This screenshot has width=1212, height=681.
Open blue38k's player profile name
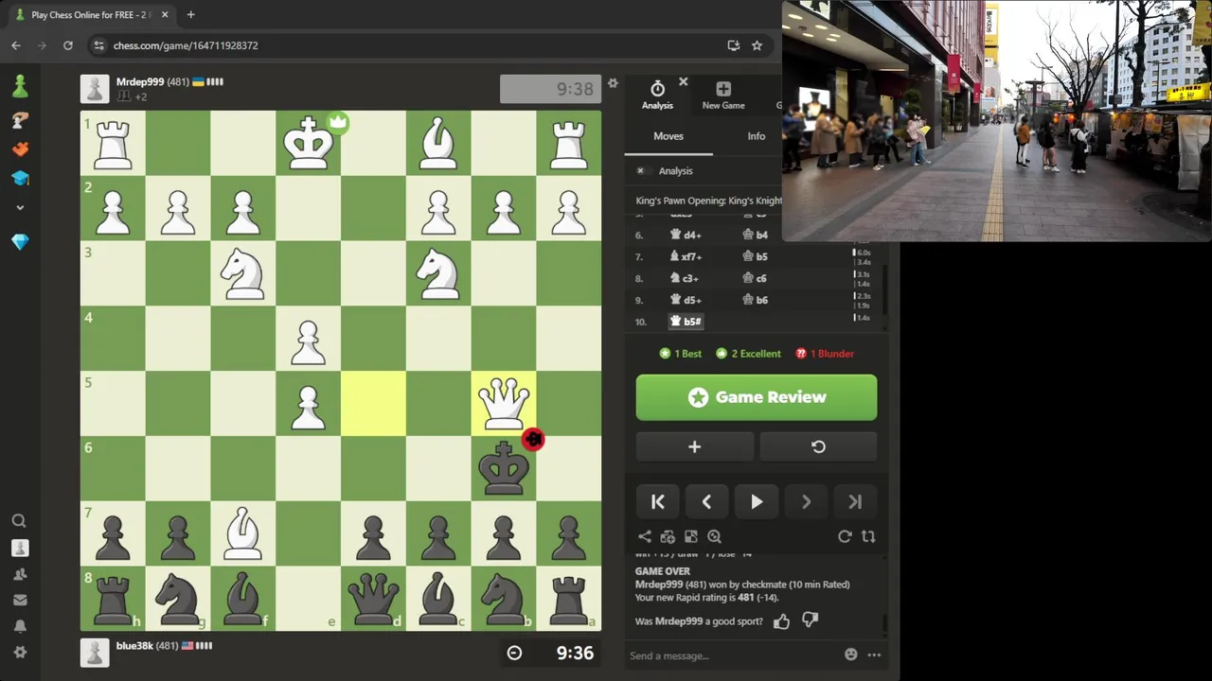click(134, 646)
